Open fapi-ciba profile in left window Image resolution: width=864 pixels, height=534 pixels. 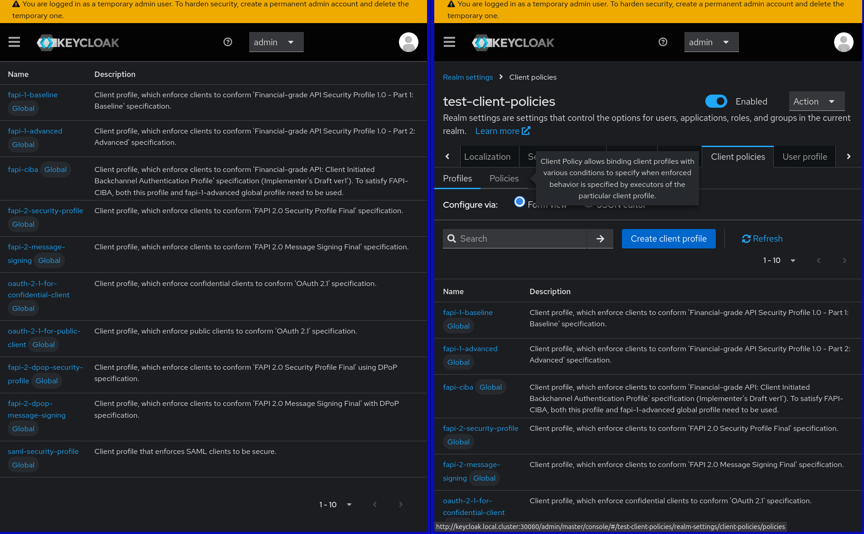pyautogui.click(x=23, y=169)
